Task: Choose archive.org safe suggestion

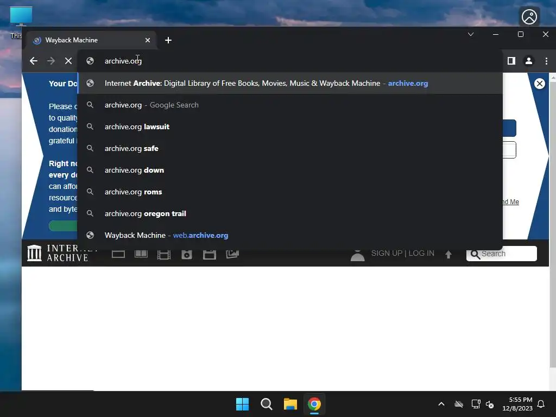Action: tap(290, 148)
